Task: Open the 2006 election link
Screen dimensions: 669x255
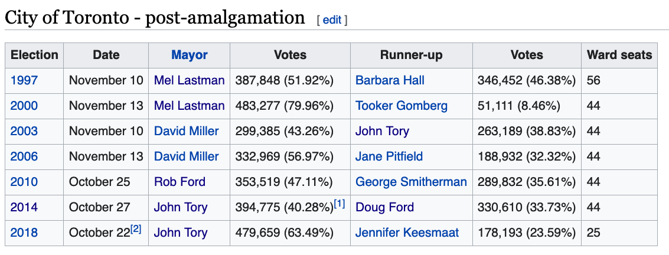Action: (24, 156)
